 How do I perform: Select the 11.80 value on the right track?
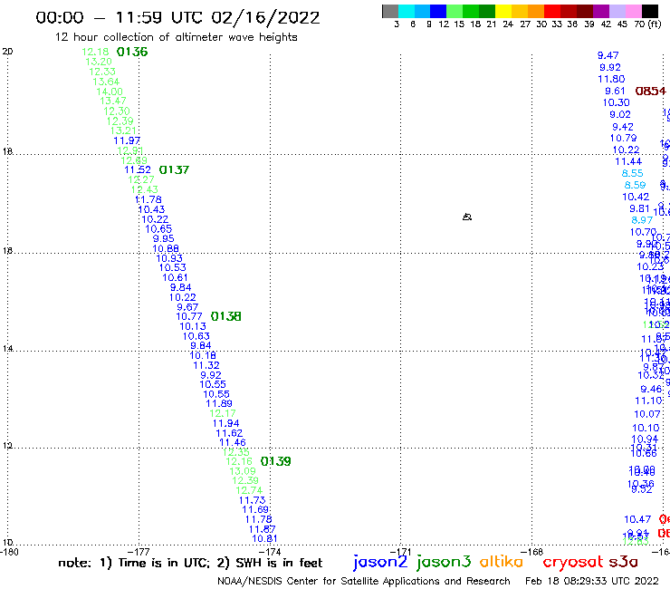pyautogui.click(x=611, y=79)
